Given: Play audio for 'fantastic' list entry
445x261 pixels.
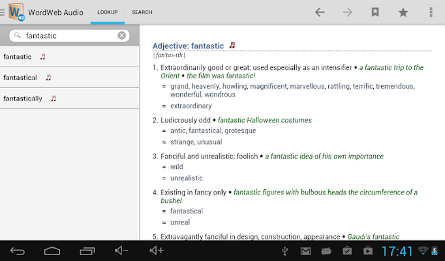Looking at the screenshot, I should 42,57.
